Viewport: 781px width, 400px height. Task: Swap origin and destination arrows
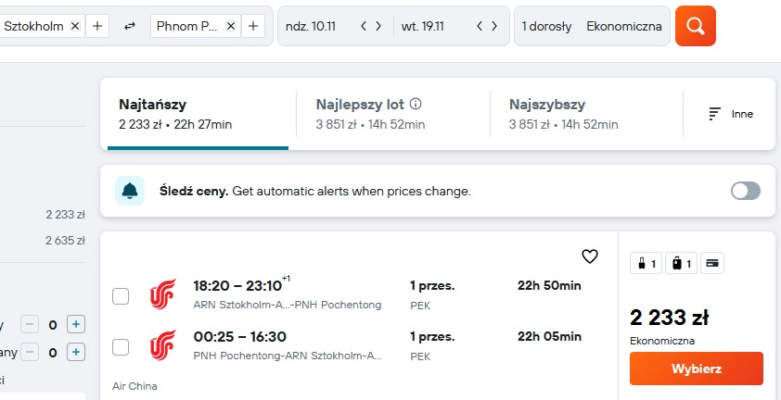tap(130, 26)
